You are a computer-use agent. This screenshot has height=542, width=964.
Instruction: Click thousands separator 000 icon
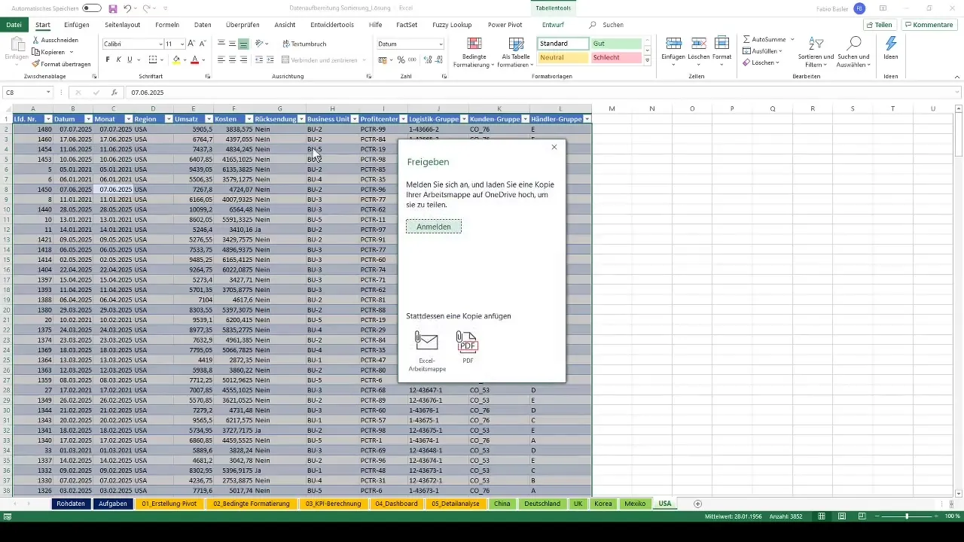click(412, 59)
